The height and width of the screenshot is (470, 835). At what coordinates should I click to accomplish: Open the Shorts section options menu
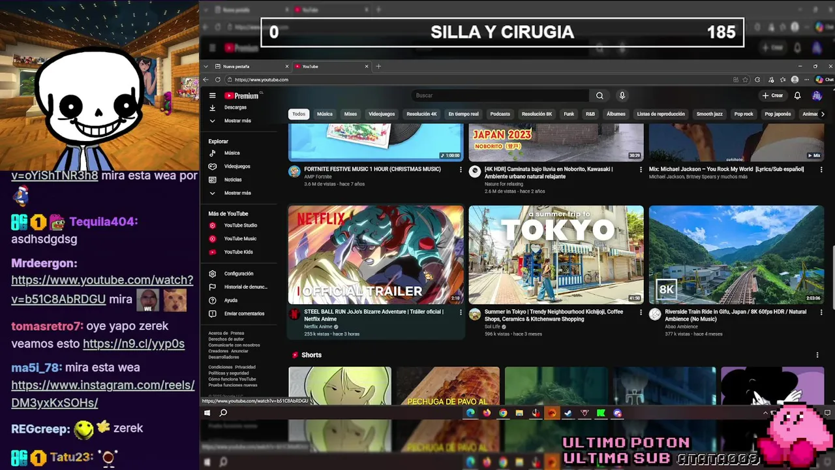(817, 355)
